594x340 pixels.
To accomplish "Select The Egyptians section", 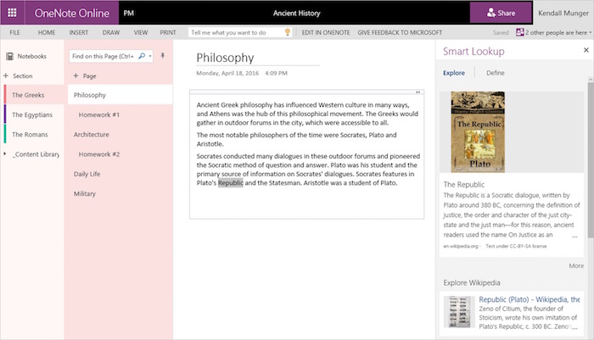I will (x=32, y=114).
